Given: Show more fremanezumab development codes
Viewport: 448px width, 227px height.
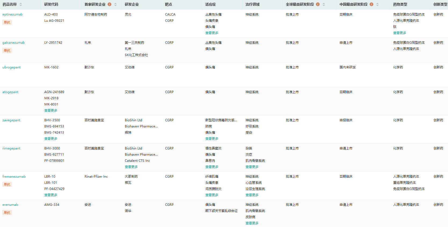Looking at the screenshot, I should point(51,195).
